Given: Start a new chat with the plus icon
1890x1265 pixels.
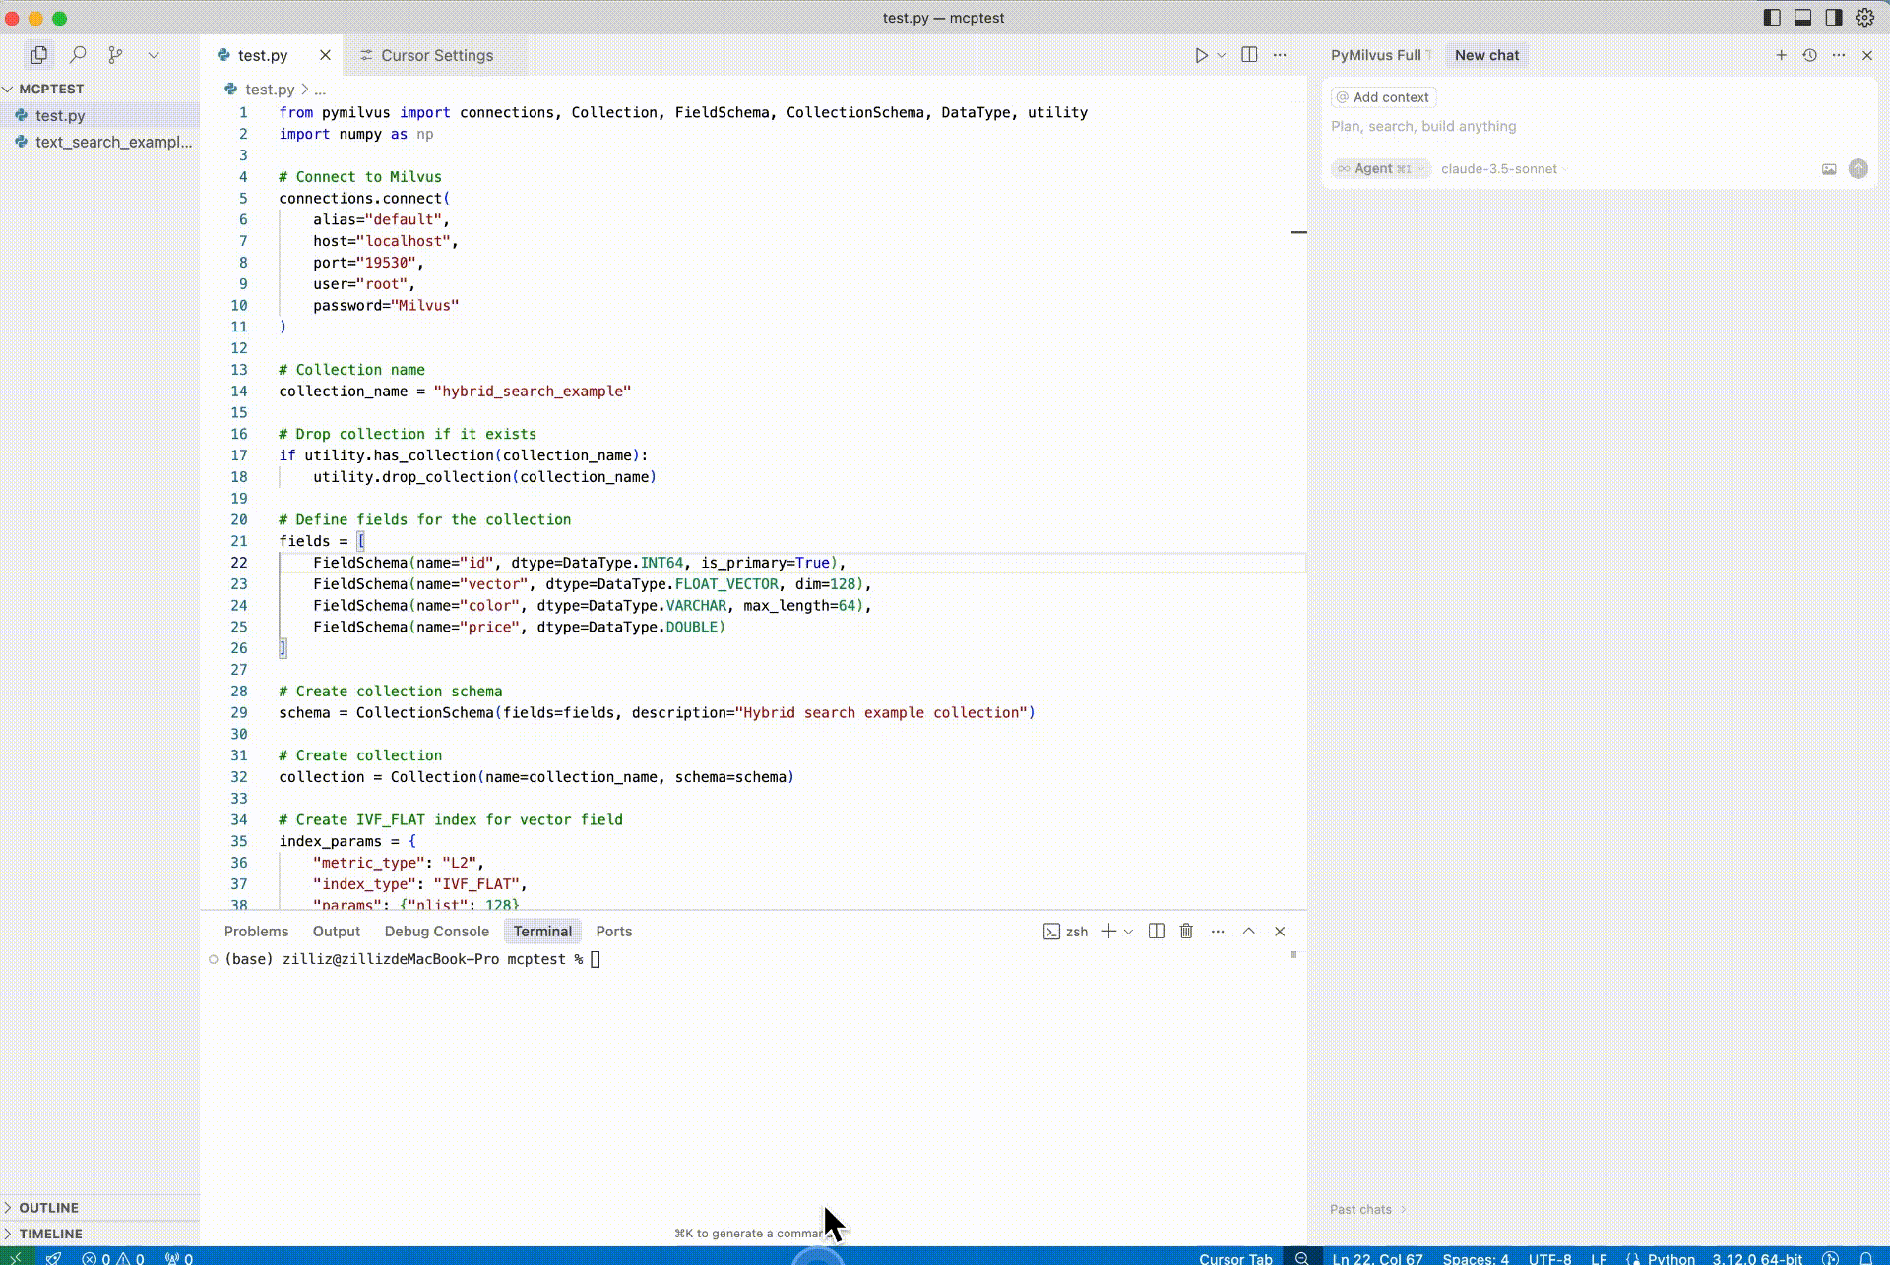Looking at the screenshot, I should tap(1781, 55).
